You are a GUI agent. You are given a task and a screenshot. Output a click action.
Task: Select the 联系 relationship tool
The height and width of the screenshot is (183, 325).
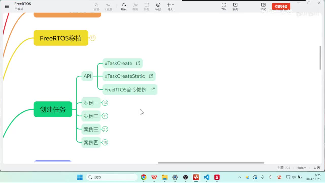[x=124, y=7]
